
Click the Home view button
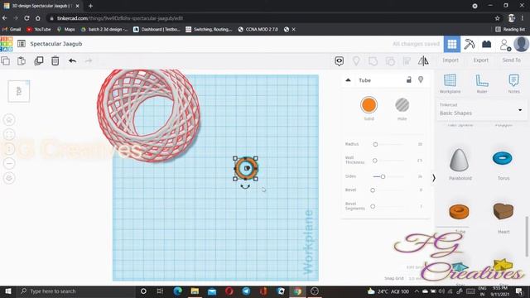tap(9, 119)
